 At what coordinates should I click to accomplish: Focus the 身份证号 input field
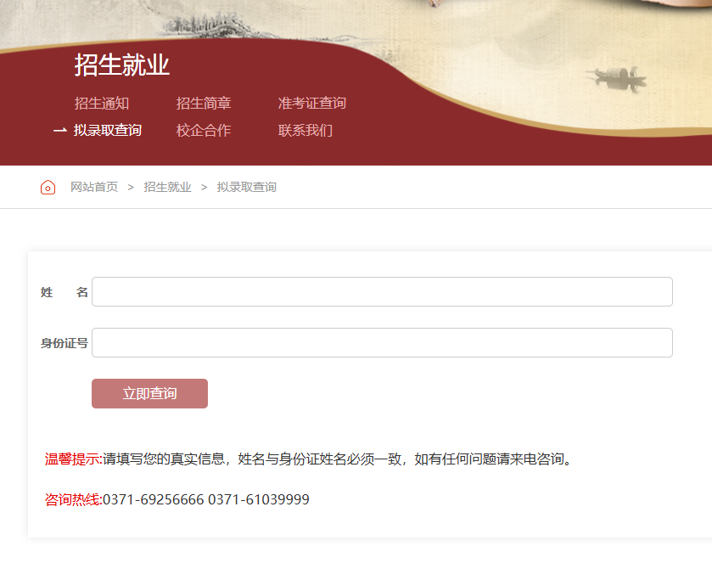(x=382, y=342)
